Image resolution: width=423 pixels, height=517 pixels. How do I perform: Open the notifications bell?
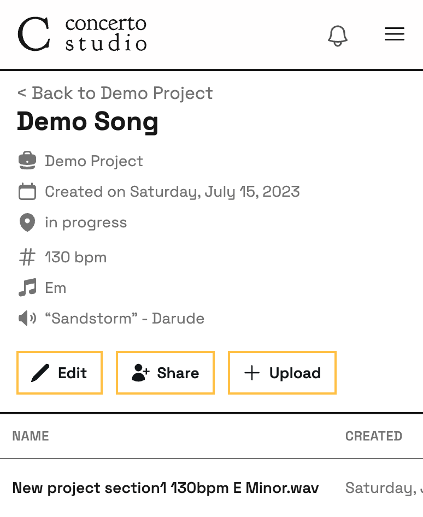pos(338,36)
